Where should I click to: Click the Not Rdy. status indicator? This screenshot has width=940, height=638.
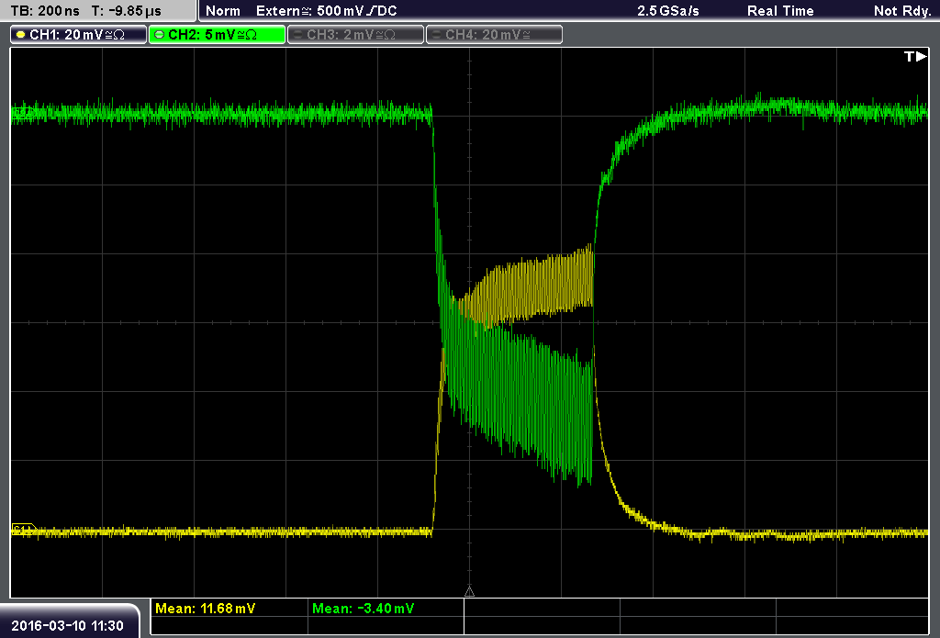point(902,11)
